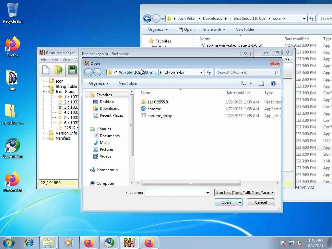Click the Save icon in Resource Hacker
The height and width of the screenshot is (249, 332).
click(72, 70)
